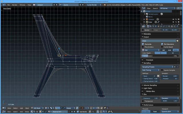Open the Render properties tab (camera icon)

pyautogui.click(x=148, y=27)
